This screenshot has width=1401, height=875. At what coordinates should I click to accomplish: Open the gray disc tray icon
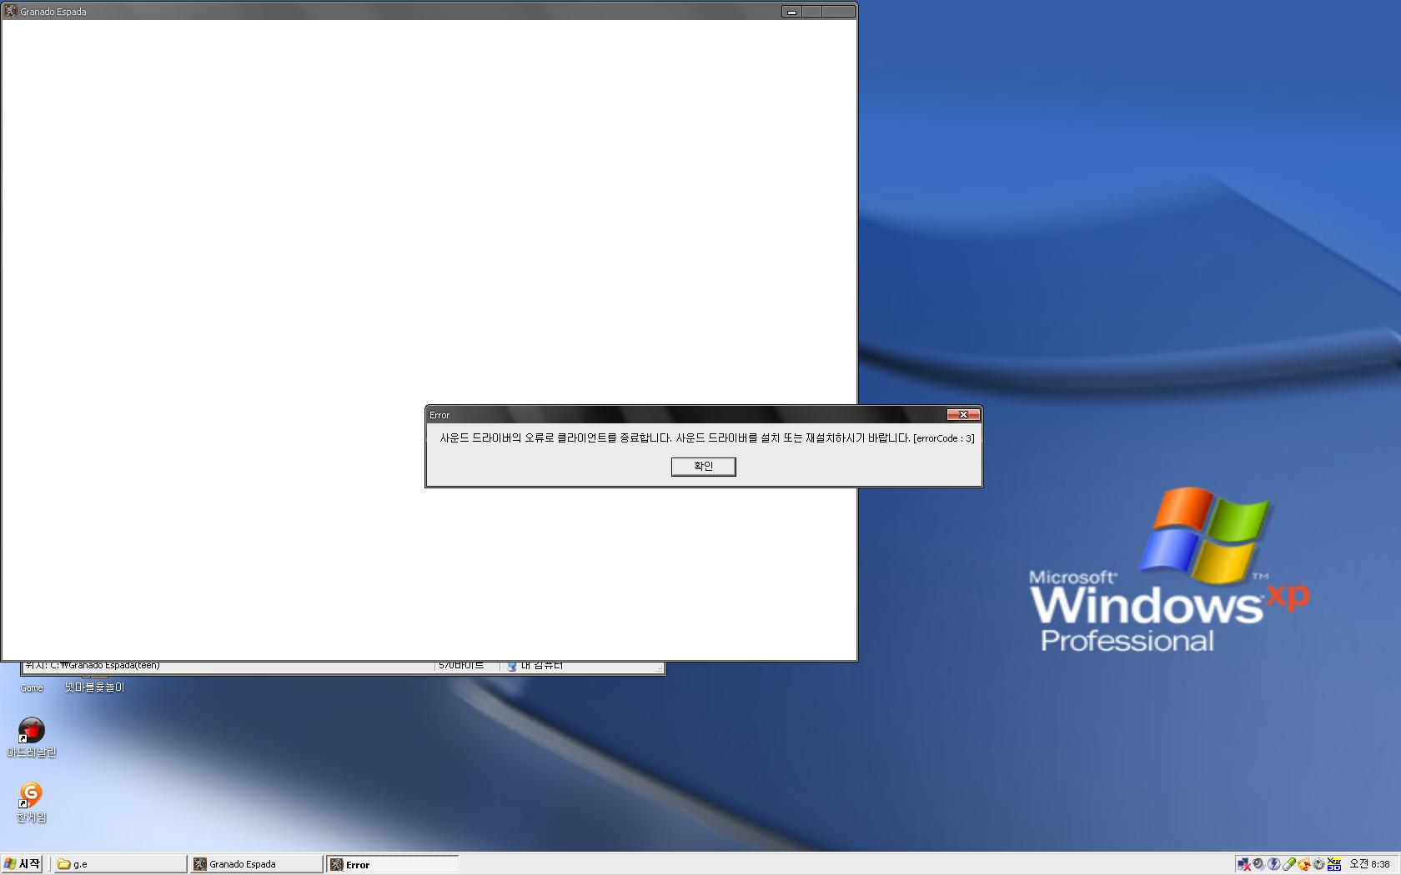1318,864
